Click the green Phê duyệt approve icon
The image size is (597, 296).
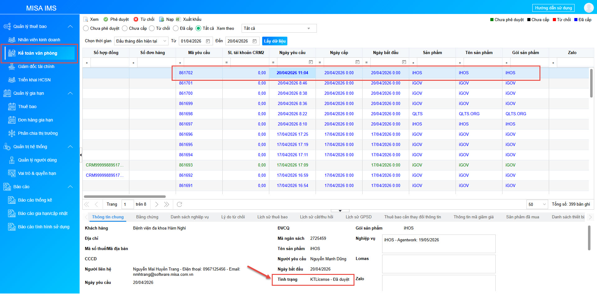click(x=106, y=20)
